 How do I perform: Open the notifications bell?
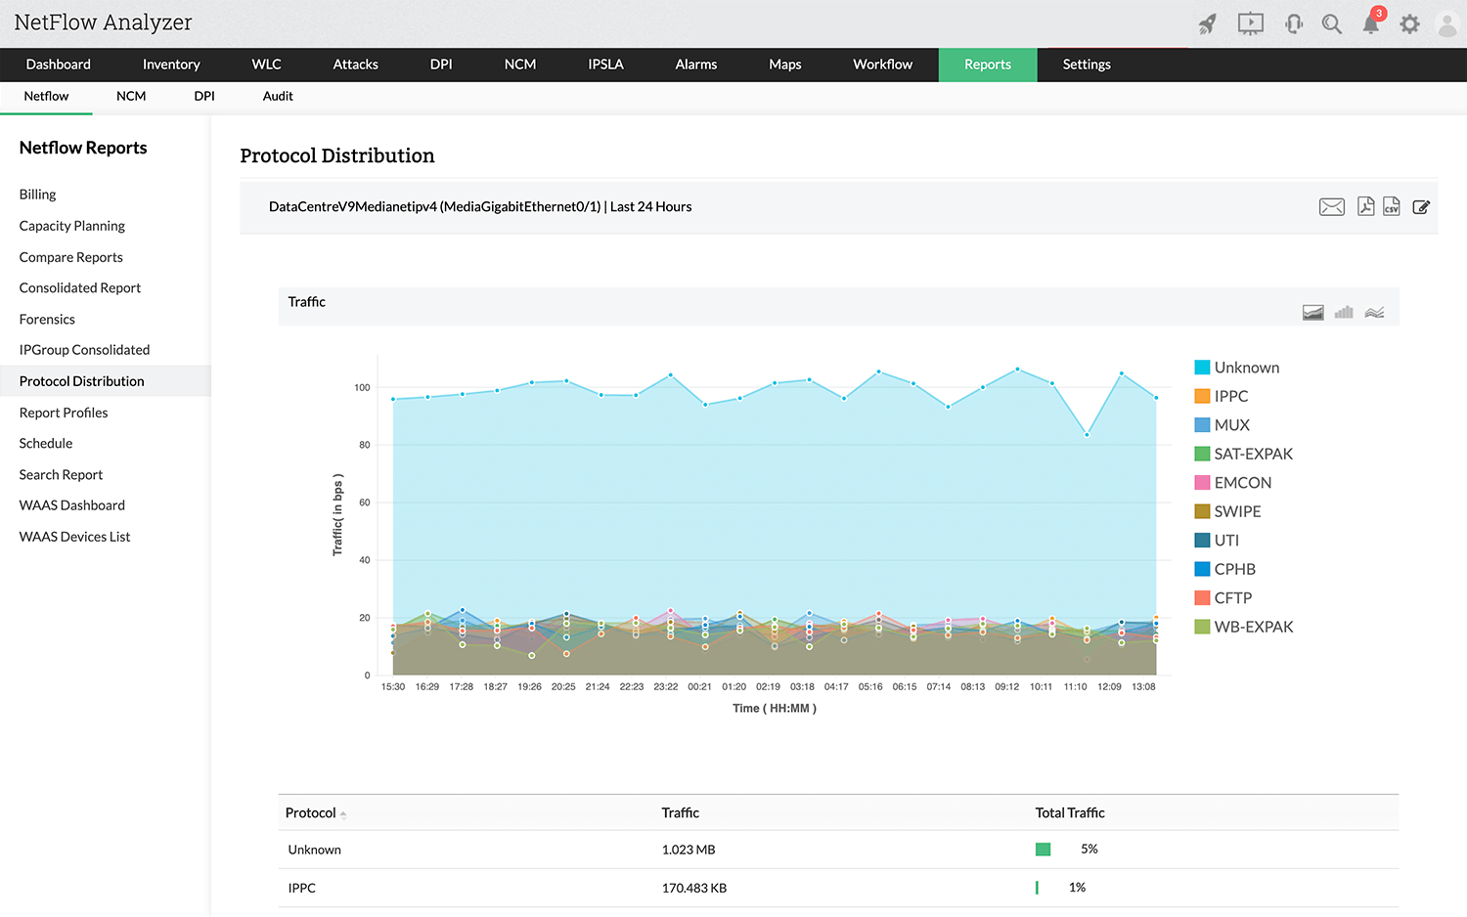pos(1370,24)
